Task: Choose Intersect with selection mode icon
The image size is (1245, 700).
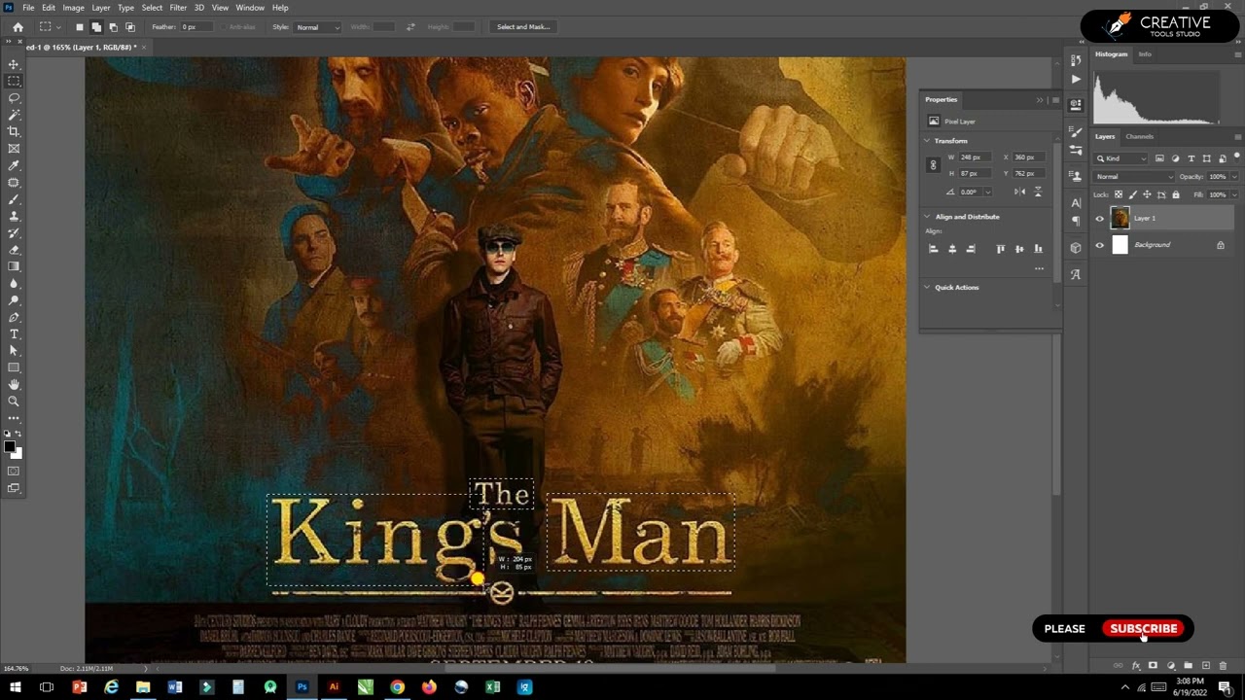Action: [x=129, y=27]
